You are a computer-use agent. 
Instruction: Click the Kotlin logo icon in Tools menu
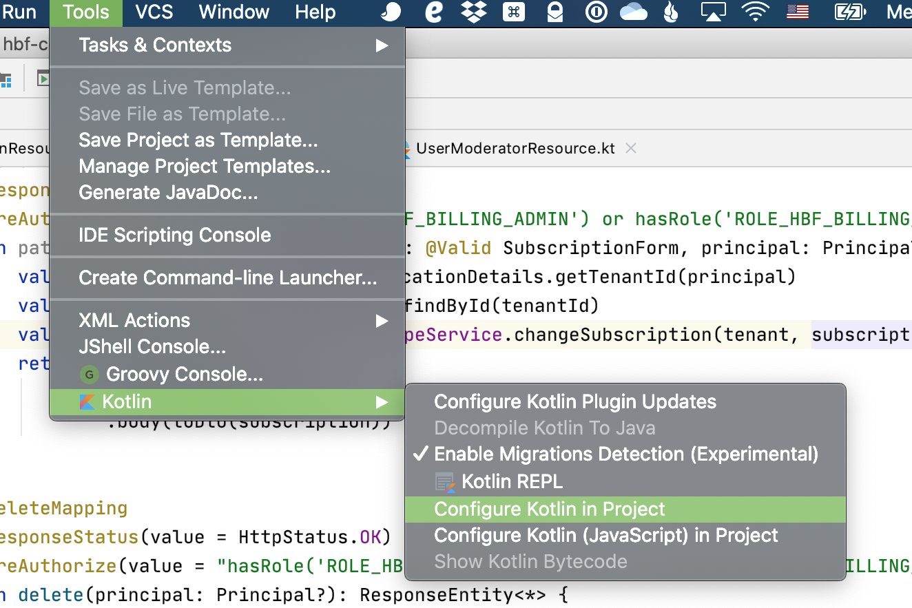pos(87,402)
